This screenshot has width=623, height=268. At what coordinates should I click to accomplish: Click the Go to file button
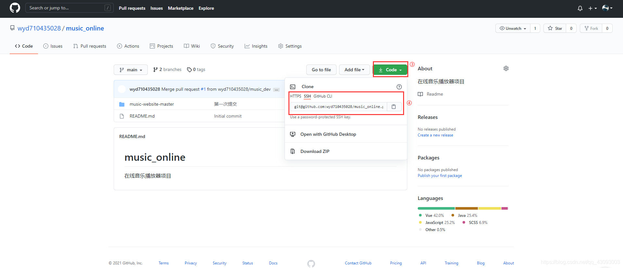[x=321, y=70]
